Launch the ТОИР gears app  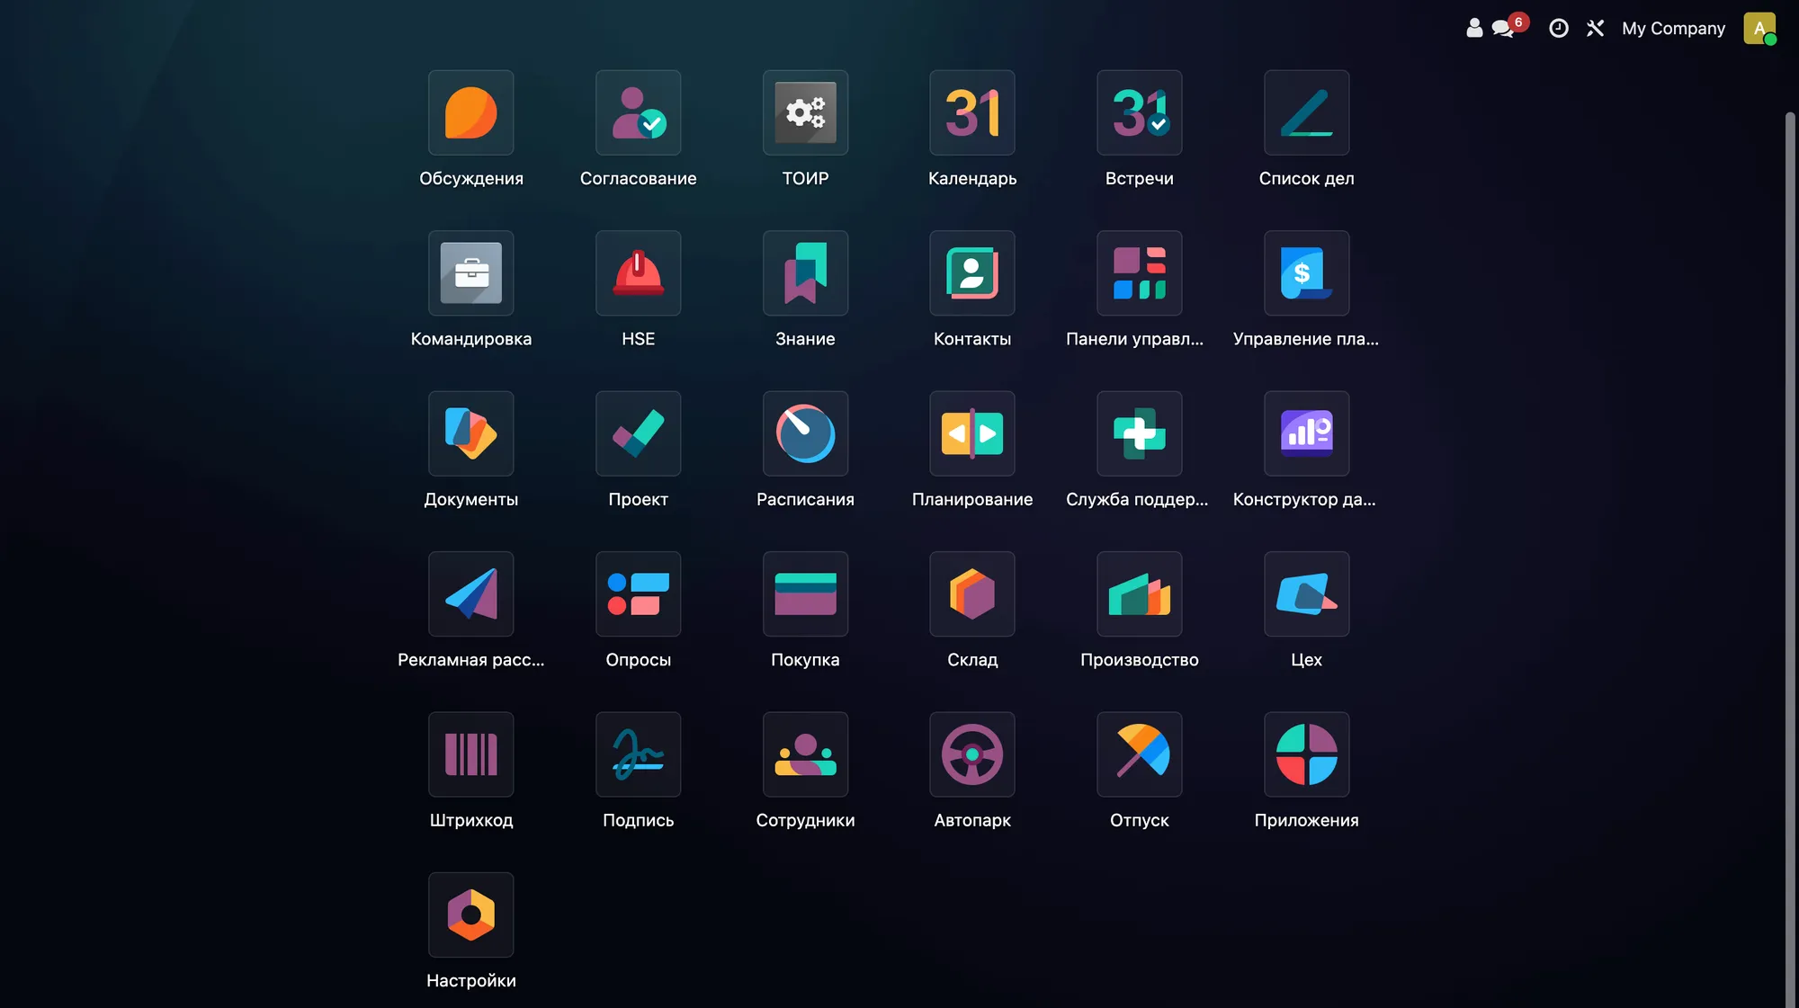tap(805, 112)
